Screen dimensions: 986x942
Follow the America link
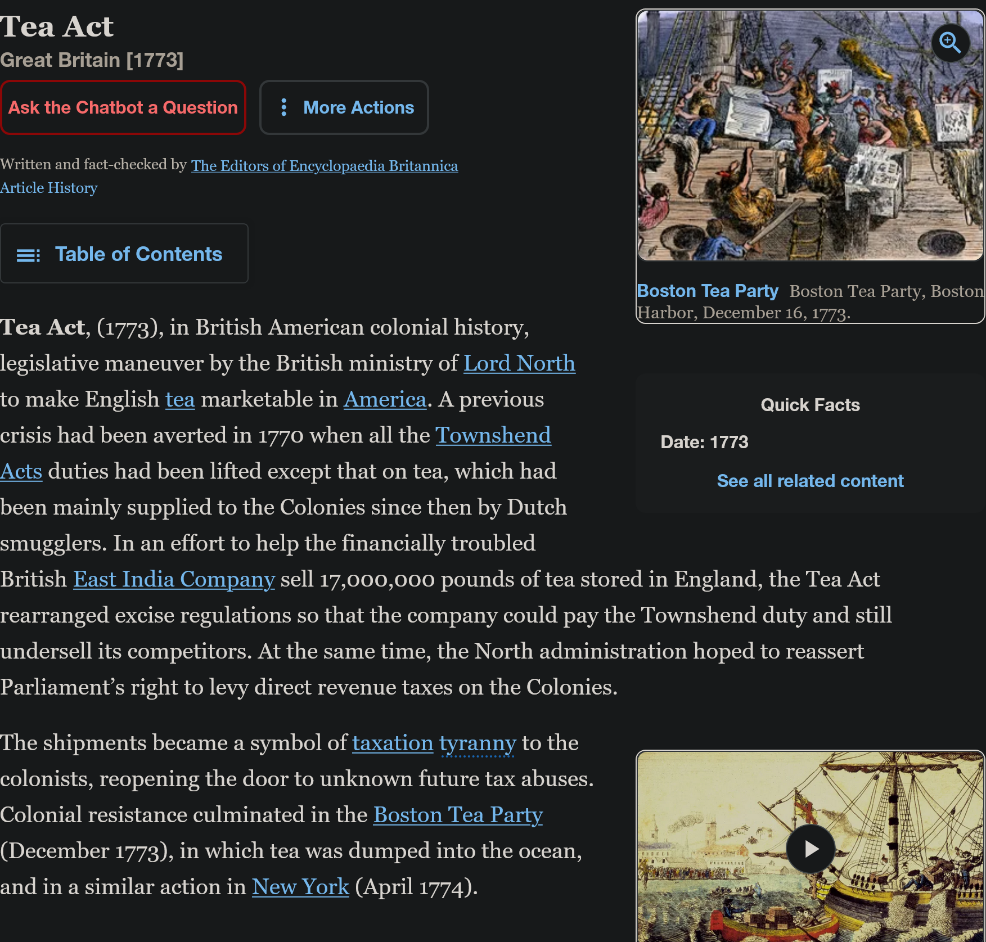385,399
